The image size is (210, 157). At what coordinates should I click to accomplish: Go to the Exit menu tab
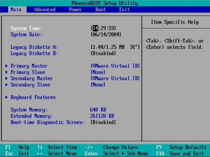[x=124, y=9]
